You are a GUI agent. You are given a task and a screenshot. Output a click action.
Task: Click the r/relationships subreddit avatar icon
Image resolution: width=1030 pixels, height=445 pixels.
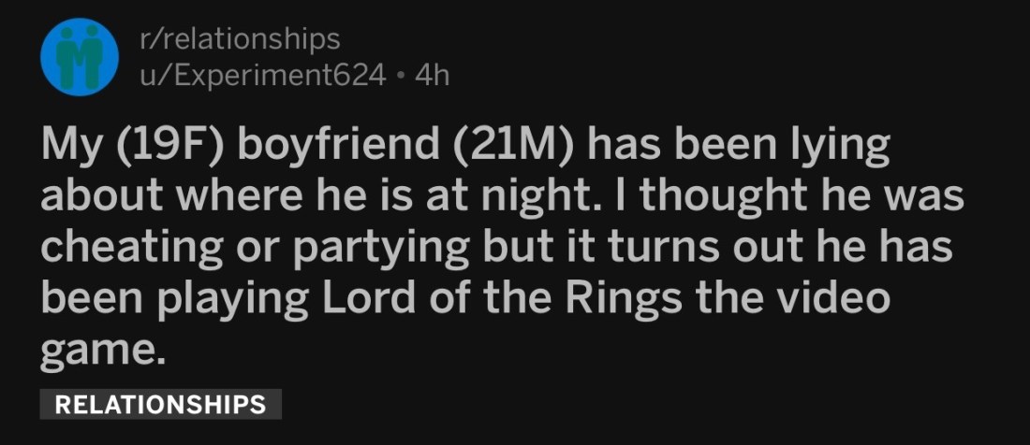coord(79,57)
